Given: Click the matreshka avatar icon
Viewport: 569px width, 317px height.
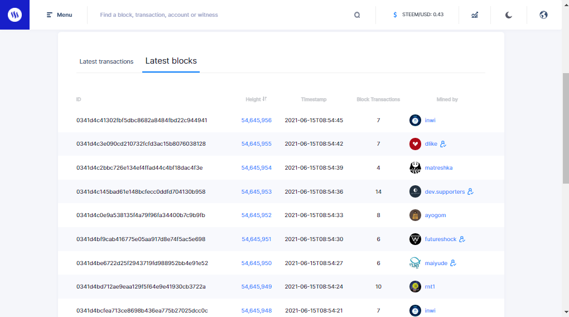Looking at the screenshot, I should click(x=415, y=167).
